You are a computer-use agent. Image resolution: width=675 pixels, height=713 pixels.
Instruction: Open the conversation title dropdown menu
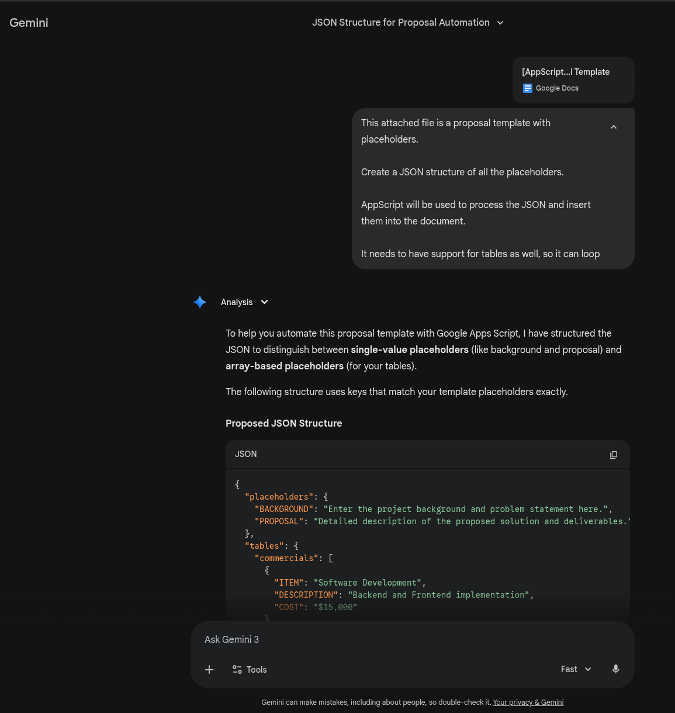[x=500, y=23]
